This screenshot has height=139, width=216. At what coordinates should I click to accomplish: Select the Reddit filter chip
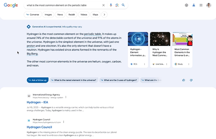[x=72, y=15]
